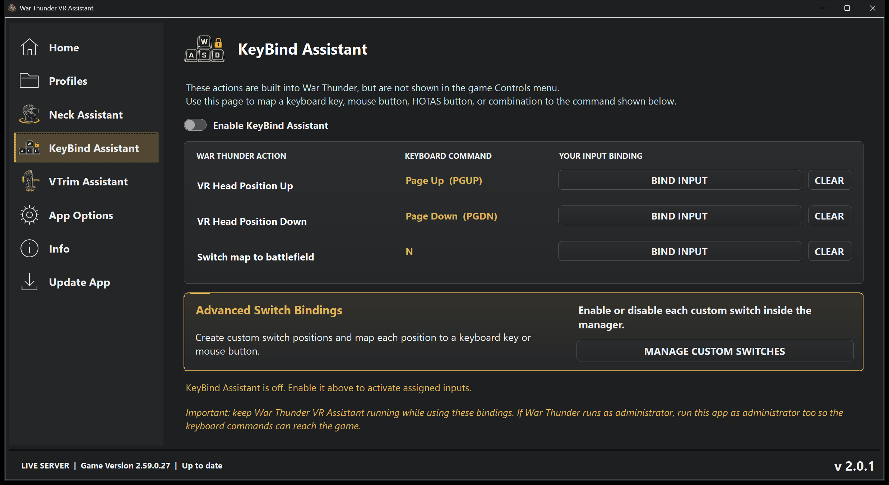Screen dimensions: 889x485
Task: Click the Up to date status text
Action: pyautogui.click(x=202, y=466)
